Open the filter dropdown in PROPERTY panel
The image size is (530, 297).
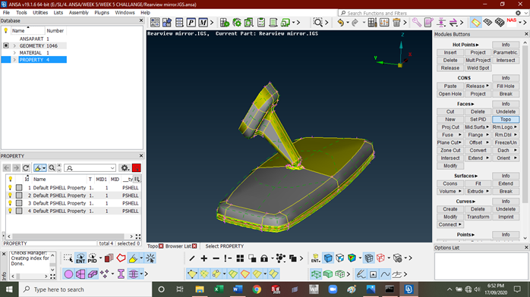coord(112,168)
